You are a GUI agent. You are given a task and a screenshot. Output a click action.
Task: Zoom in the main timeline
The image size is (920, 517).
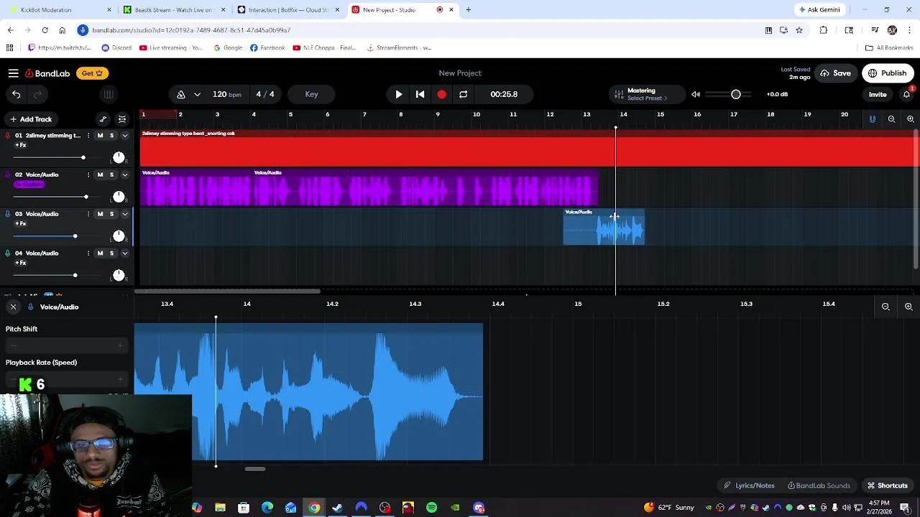(x=910, y=119)
